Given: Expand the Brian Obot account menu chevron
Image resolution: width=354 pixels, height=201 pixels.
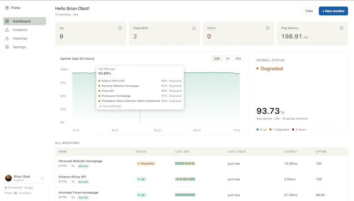Looking at the screenshot, I should 42,178.
